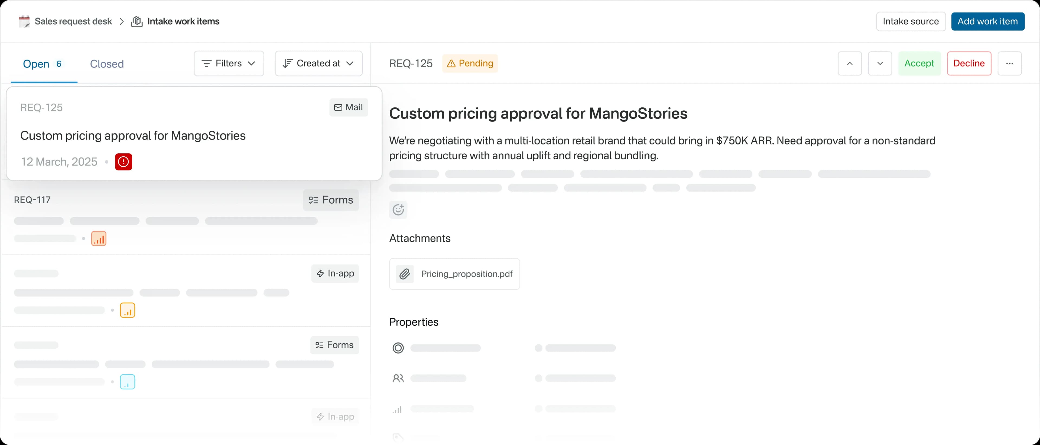Viewport: 1040px width, 445px height.
Task: Click the Add work item button
Action: 987,21
